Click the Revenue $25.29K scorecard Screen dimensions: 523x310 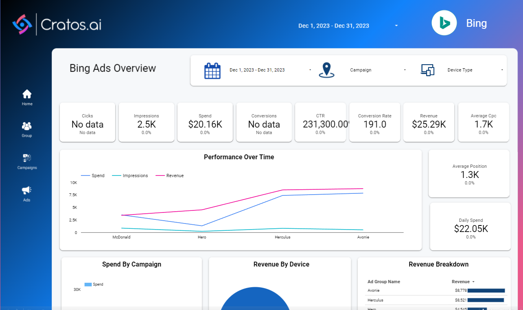click(x=429, y=122)
